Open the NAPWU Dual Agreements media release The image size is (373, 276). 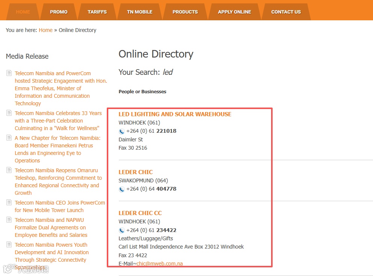click(x=51, y=227)
